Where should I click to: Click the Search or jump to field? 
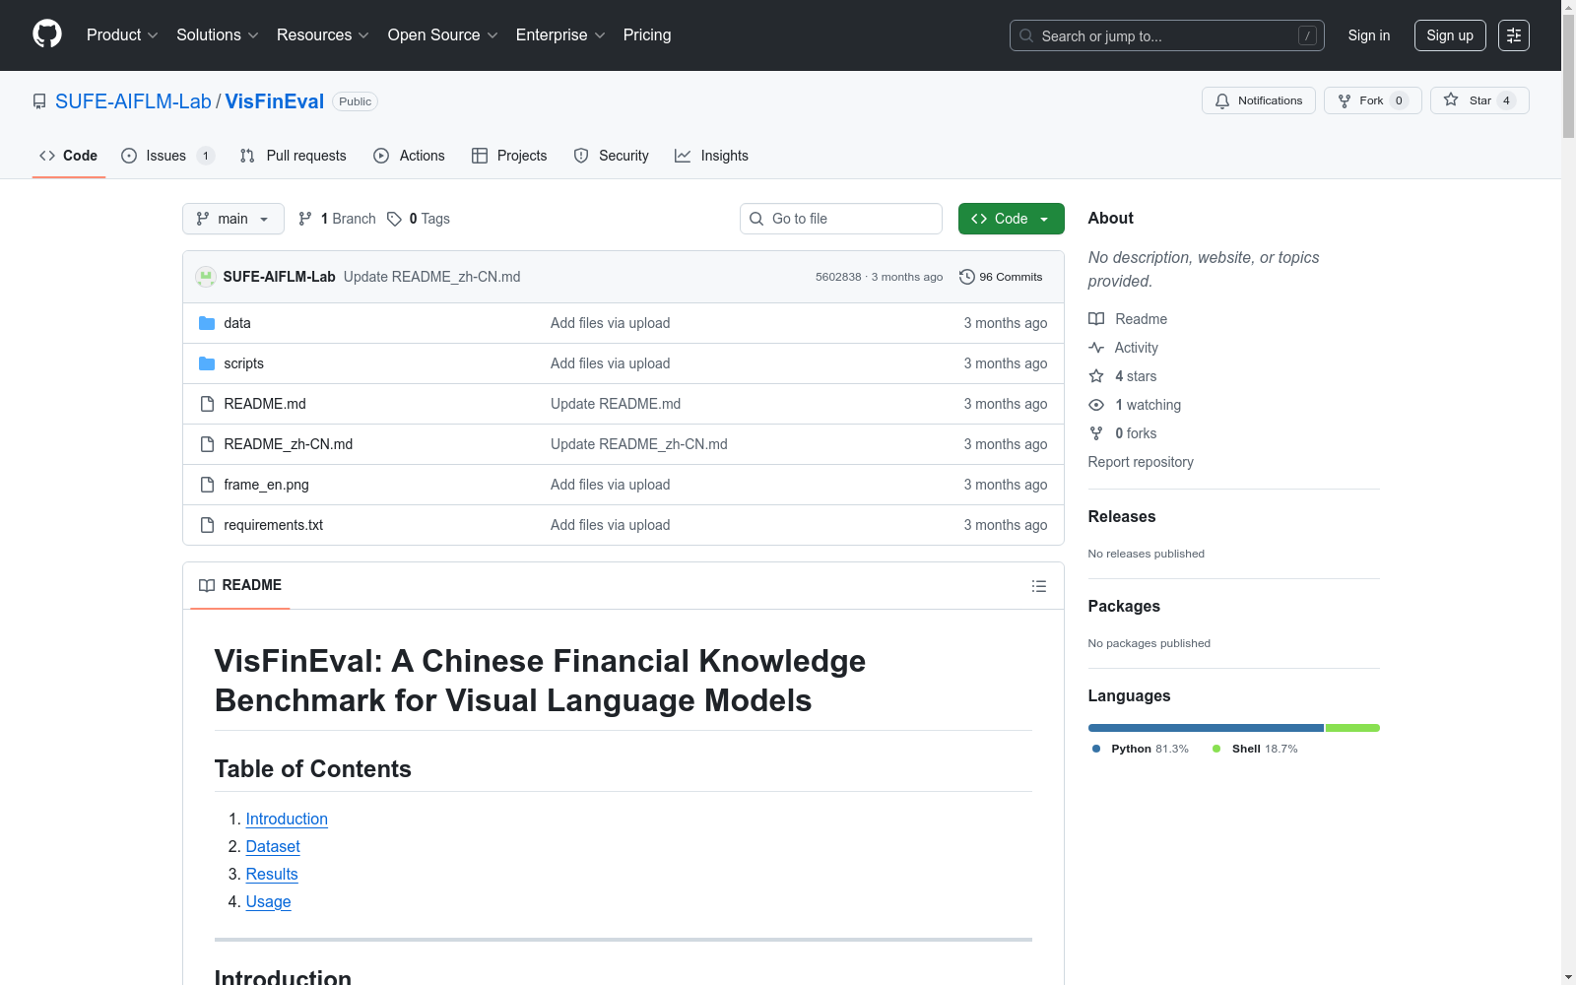coord(1167,35)
